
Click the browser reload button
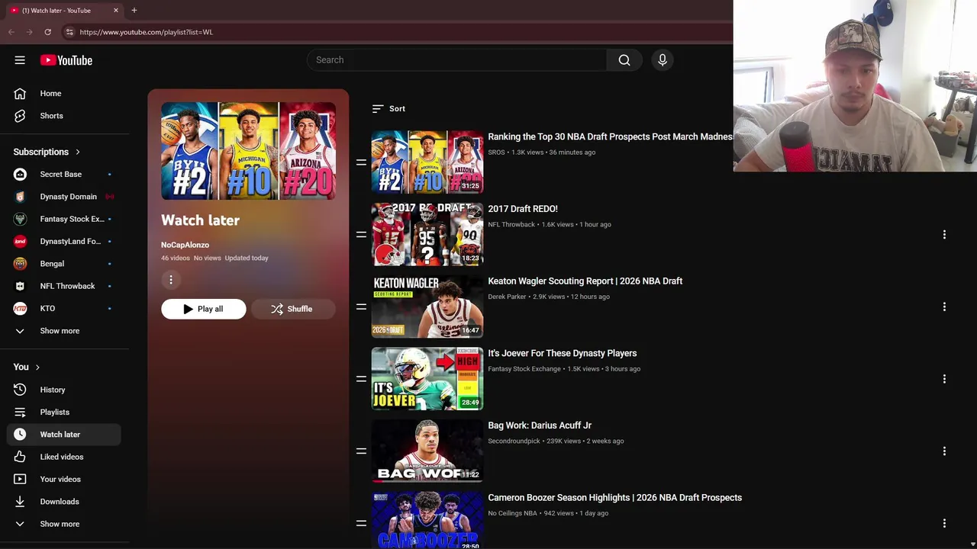tap(47, 32)
